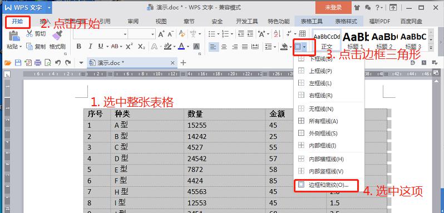Switch to the 引用 ribbon tab
The width and height of the screenshot is (444, 213).
click(105, 22)
